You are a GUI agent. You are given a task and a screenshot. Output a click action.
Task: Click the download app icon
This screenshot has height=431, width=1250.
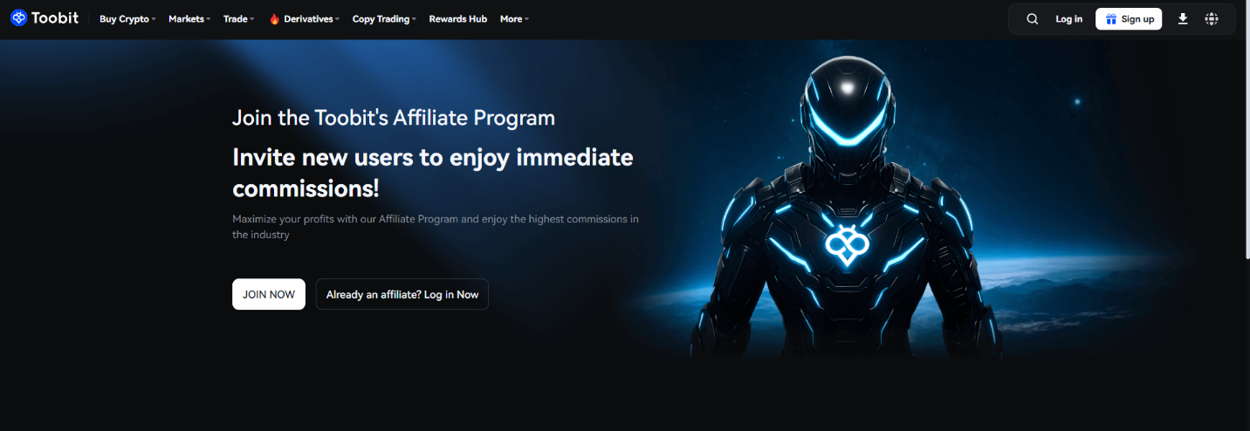click(x=1183, y=18)
